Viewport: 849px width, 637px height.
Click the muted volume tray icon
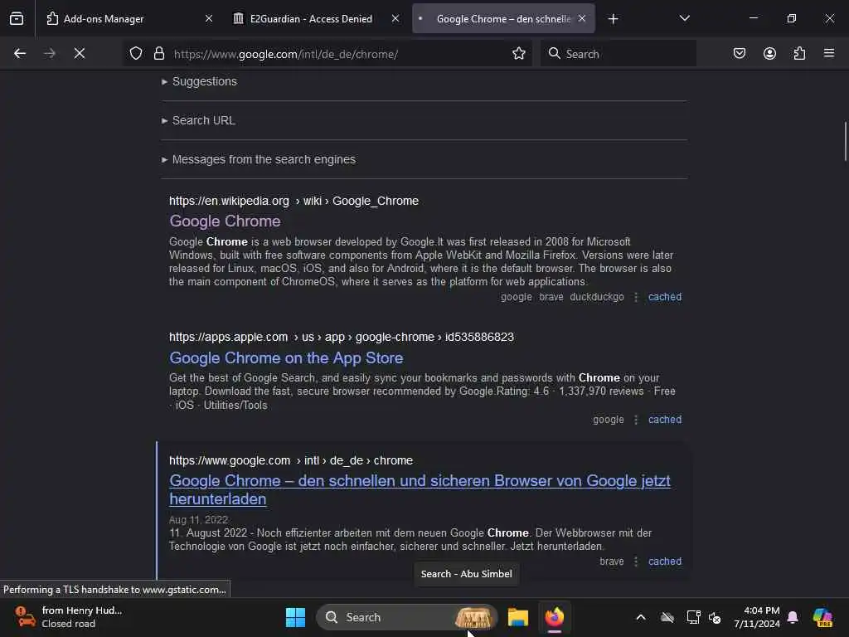[x=715, y=617]
